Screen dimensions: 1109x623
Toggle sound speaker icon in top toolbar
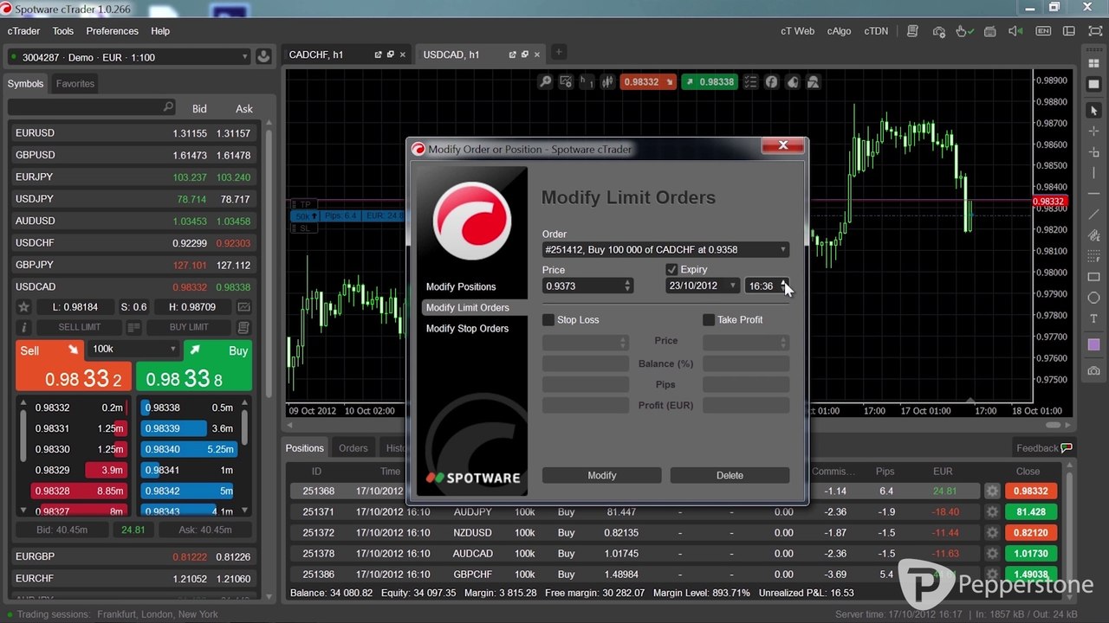click(1016, 31)
